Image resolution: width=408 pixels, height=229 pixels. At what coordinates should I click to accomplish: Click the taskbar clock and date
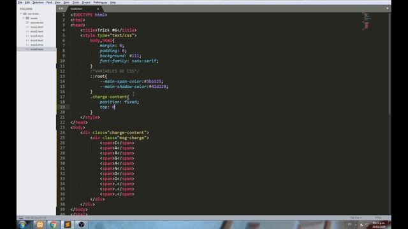[x=379, y=225]
